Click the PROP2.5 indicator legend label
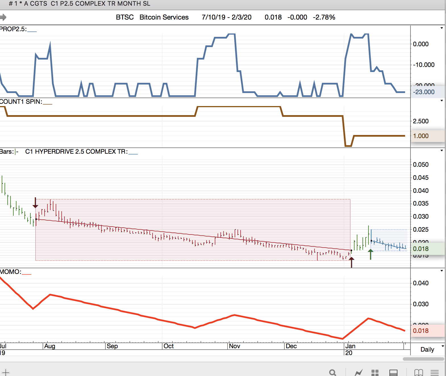Image resolution: width=446 pixels, height=376 pixels. tap(18, 29)
